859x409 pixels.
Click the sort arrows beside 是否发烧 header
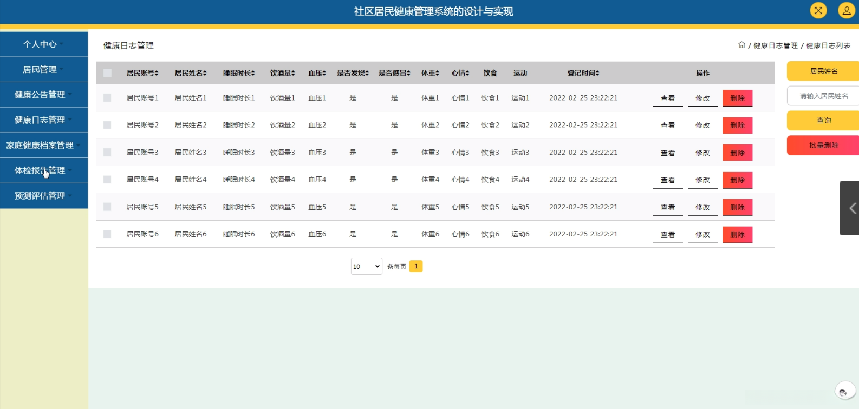pos(367,73)
